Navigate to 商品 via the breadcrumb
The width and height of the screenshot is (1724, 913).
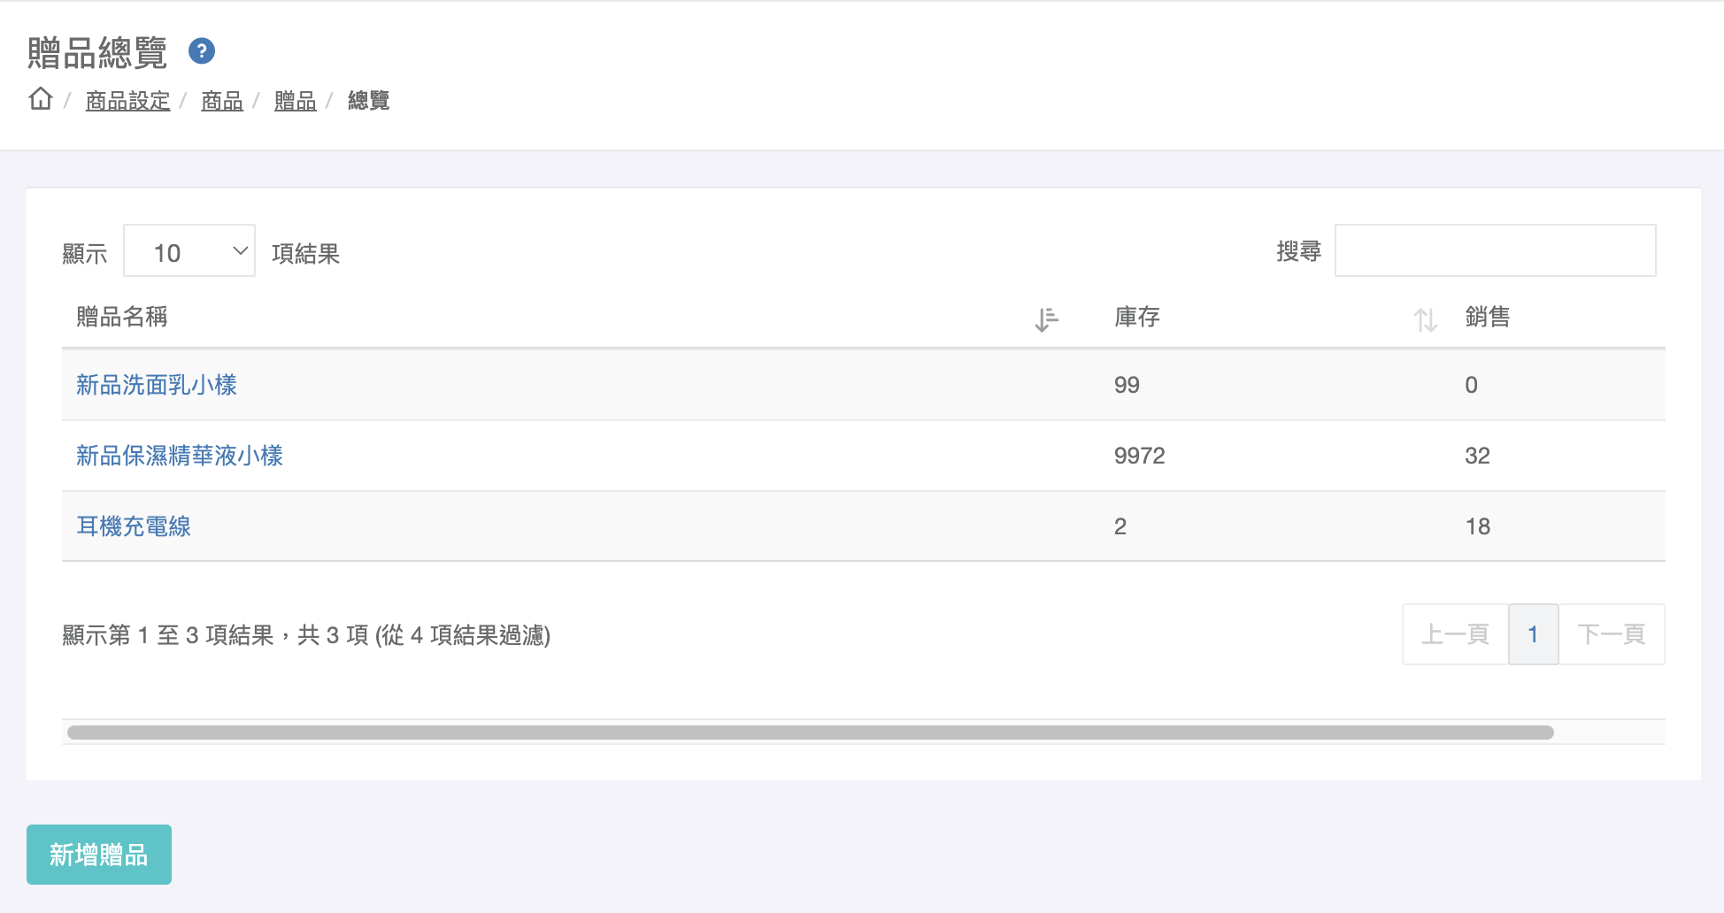coord(220,100)
